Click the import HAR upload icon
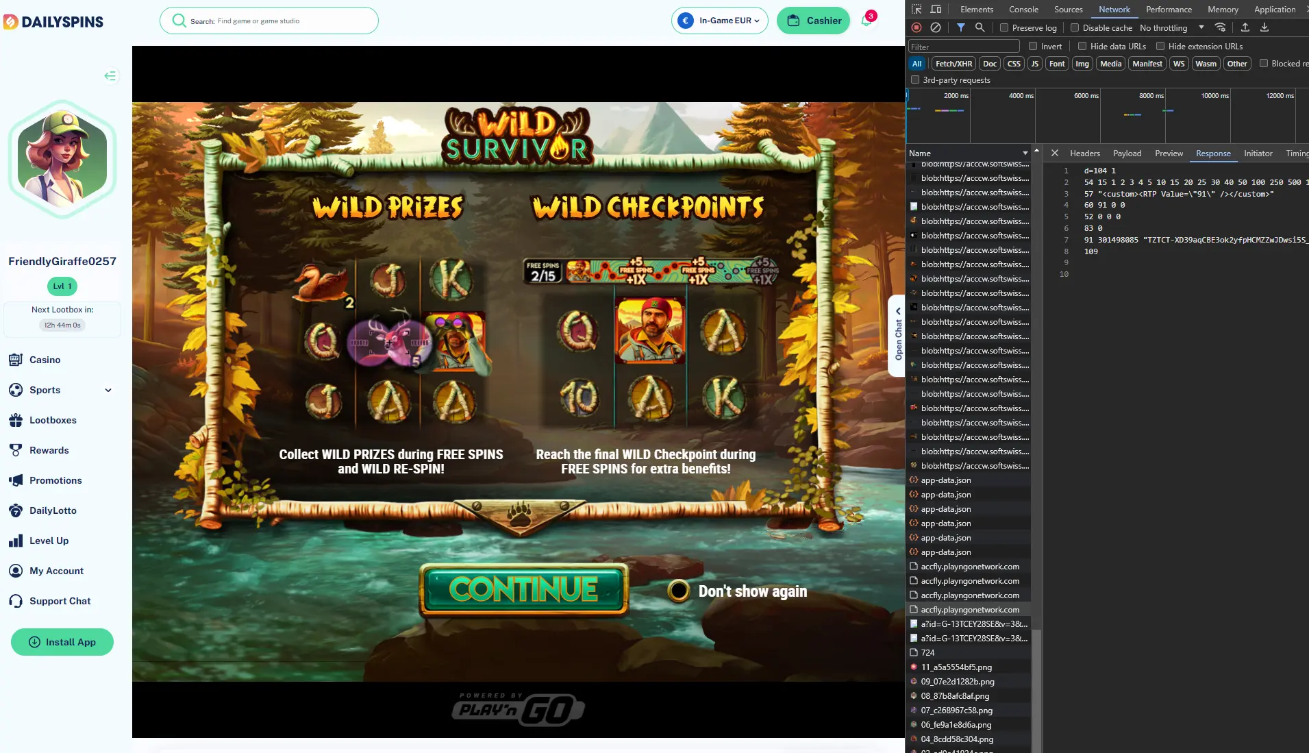Viewport: 1309px width, 753px height. tap(1245, 27)
